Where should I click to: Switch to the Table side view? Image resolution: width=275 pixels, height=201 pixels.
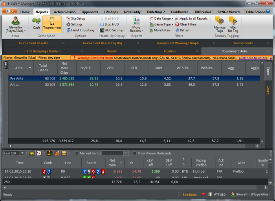coord(268,71)
